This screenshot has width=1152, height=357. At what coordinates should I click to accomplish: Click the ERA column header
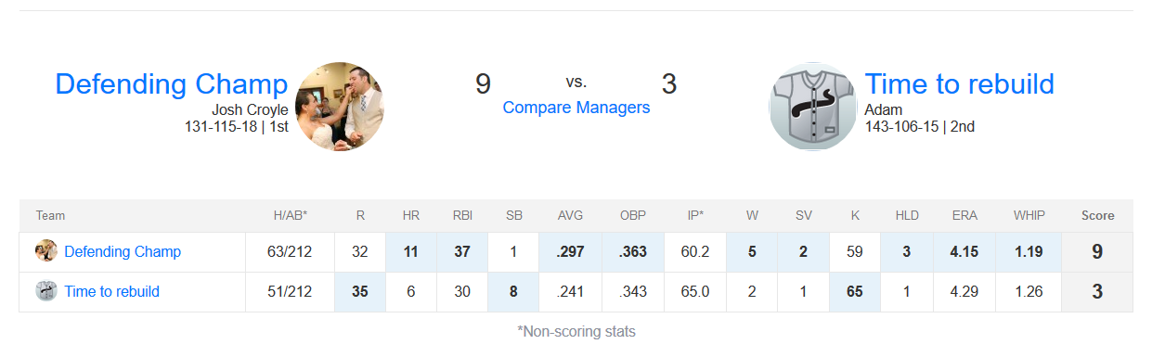tap(964, 215)
